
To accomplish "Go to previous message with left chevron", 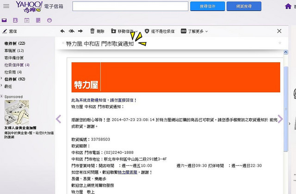I will 59,119.
